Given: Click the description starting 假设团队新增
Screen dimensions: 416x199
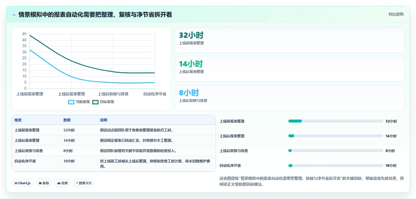Looking at the screenshot, I should 138,151.
